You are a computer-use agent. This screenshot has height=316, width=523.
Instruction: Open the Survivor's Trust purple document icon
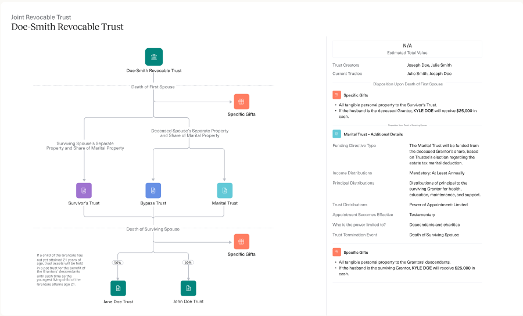coord(84,191)
